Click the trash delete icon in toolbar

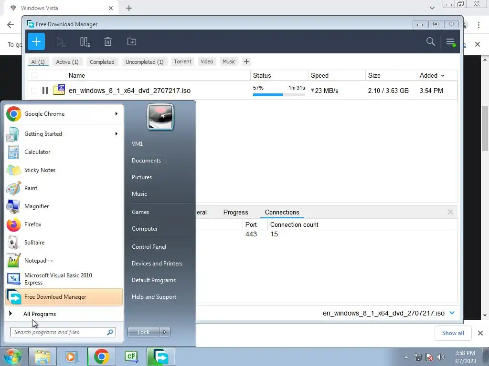(x=108, y=41)
